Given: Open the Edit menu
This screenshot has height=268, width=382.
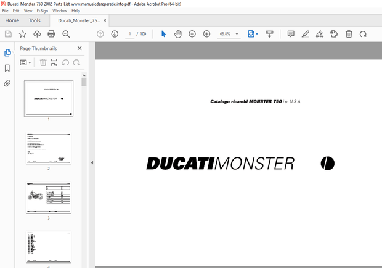Looking at the screenshot, I should click(x=16, y=10).
